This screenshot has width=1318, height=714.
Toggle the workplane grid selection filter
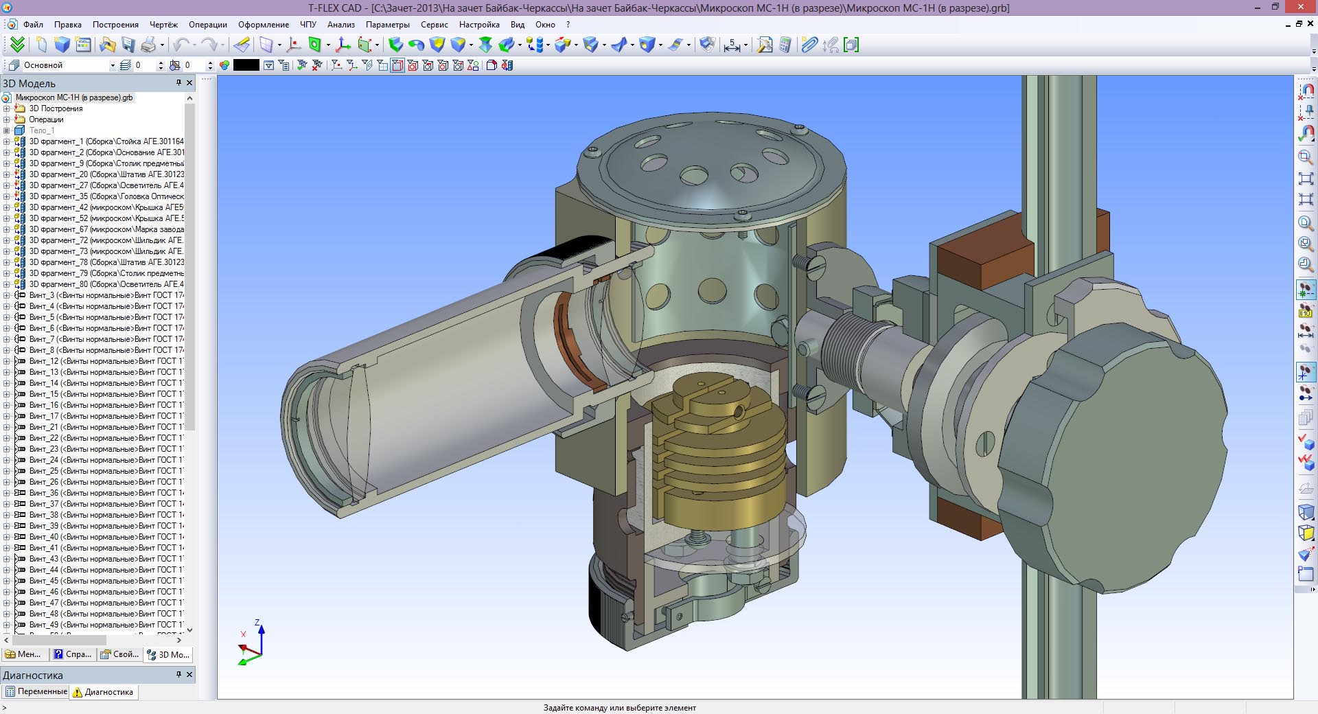pos(382,65)
